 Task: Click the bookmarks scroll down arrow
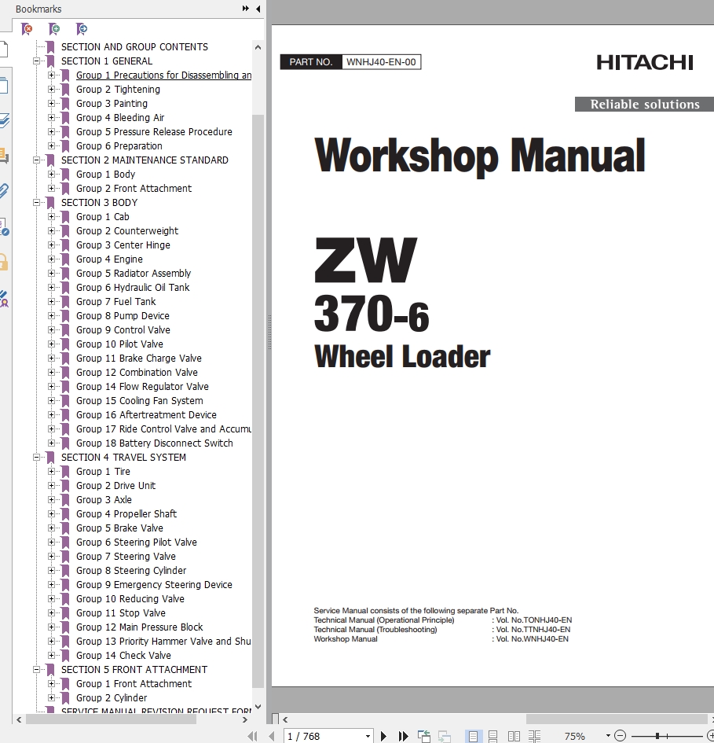[258, 707]
